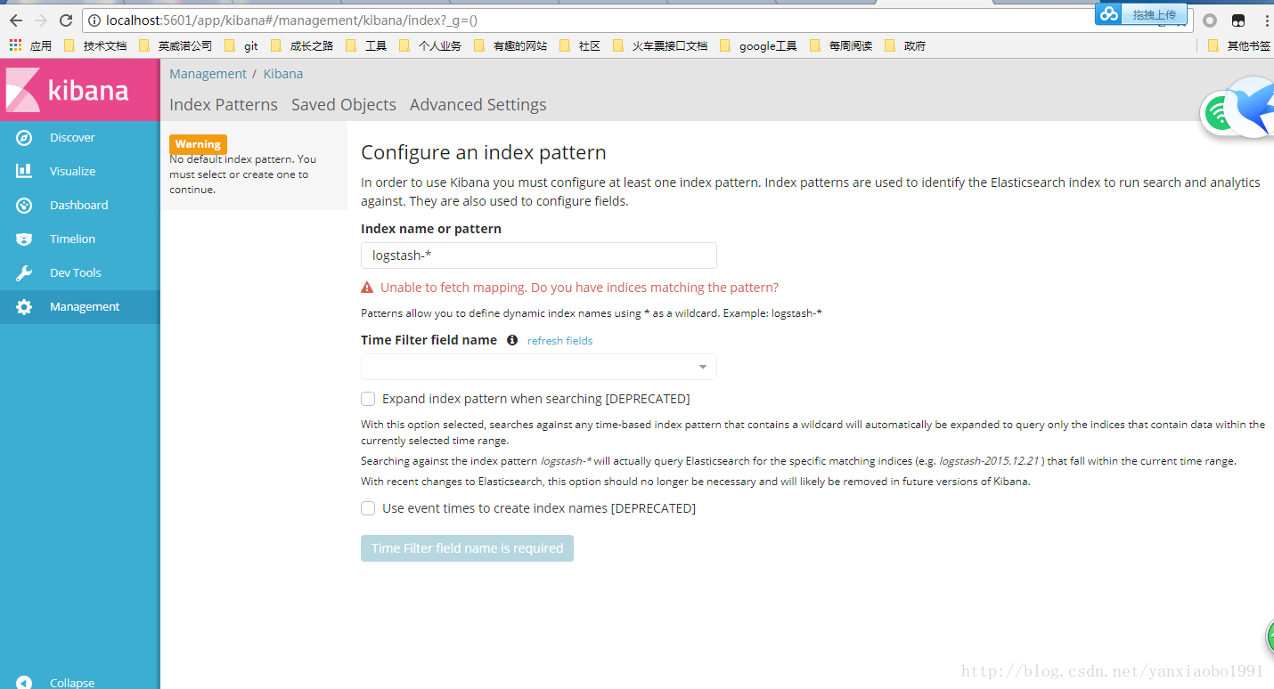Viewport: 1274px width, 689px height.
Task: Open the Time Filter field name dropdown
Action: pos(539,367)
